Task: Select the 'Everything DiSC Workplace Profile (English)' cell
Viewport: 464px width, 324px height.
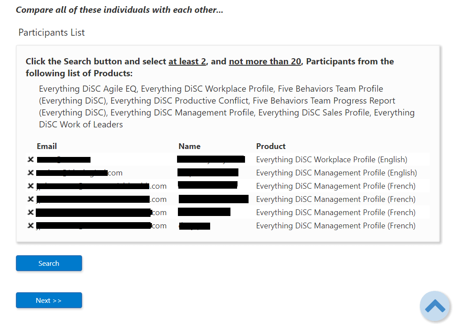Action: tap(332, 160)
